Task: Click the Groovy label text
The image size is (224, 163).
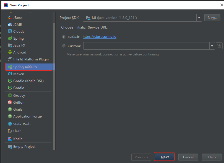Action: [19, 96]
